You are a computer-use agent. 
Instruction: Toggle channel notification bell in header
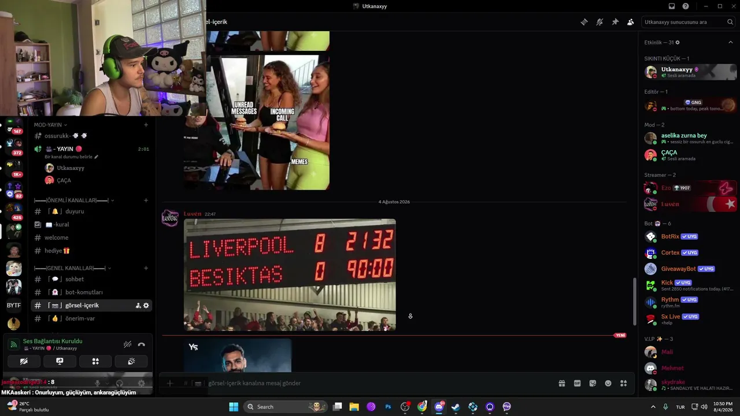(x=600, y=22)
